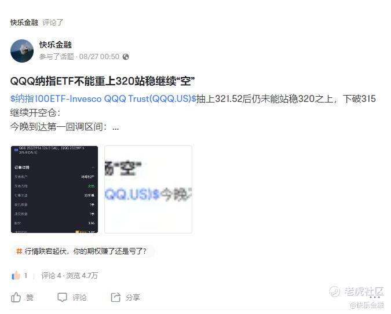Open the 评论 speech bubble icon
The image size is (391, 314).
pos(62,297)
